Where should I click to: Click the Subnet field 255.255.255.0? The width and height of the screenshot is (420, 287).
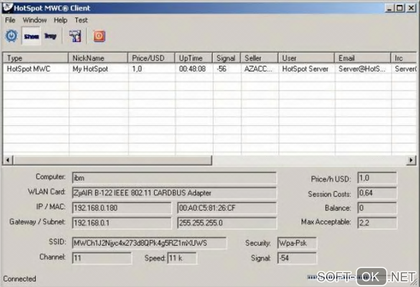[x=226, y=223]
